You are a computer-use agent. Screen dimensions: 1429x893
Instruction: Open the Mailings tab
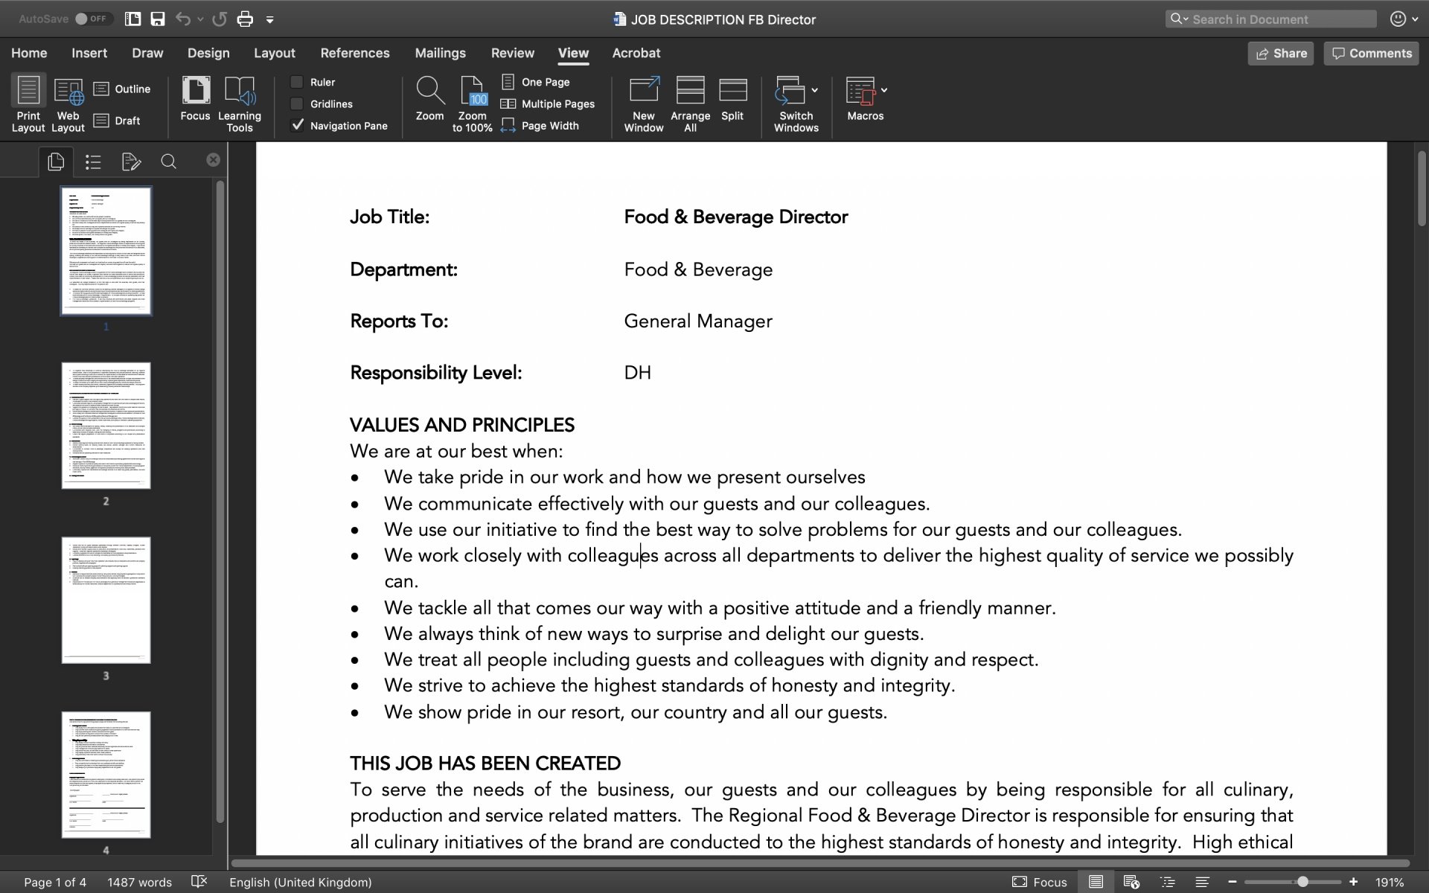point(441,53)
